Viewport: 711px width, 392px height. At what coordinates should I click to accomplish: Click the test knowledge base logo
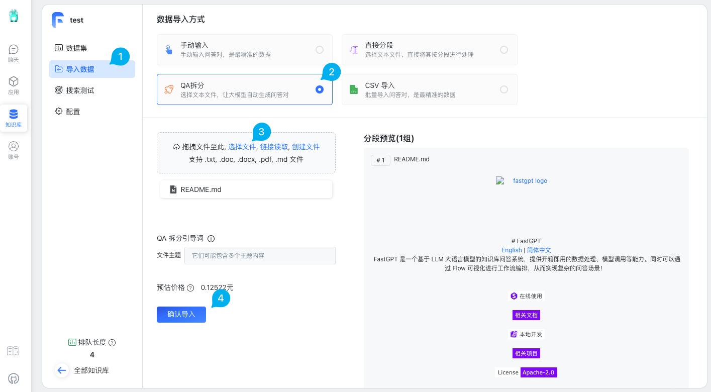coord(58,20)
